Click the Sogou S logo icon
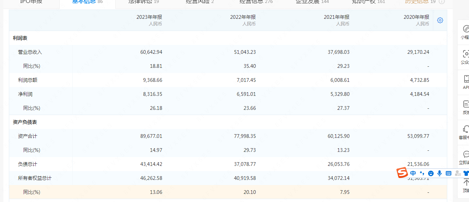Viewport: 469px width, 202px height. pos(402,173)
